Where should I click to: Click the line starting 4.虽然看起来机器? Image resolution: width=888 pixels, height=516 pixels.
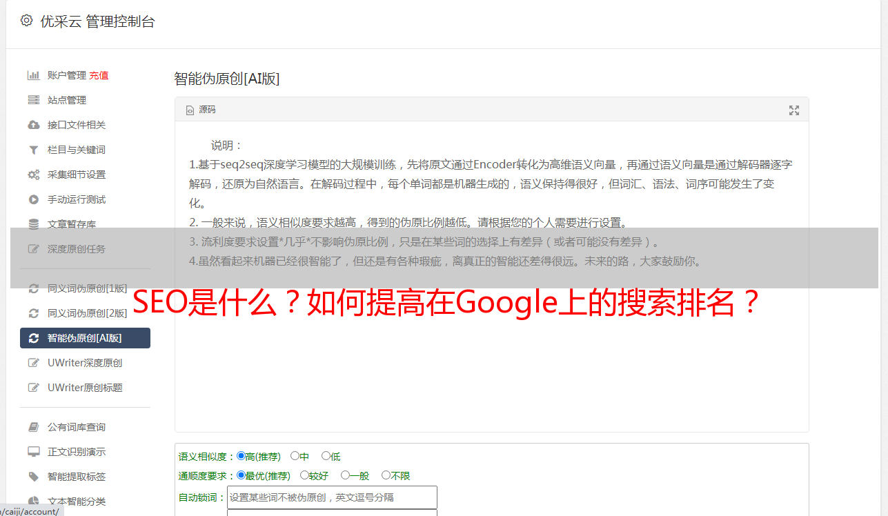[x=445, y=261]
